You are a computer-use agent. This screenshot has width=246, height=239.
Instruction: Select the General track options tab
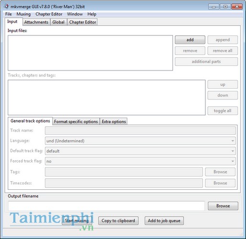click(30, 121)
